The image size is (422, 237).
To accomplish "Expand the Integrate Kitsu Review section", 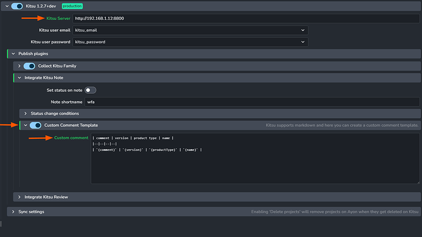I will 20,197.
